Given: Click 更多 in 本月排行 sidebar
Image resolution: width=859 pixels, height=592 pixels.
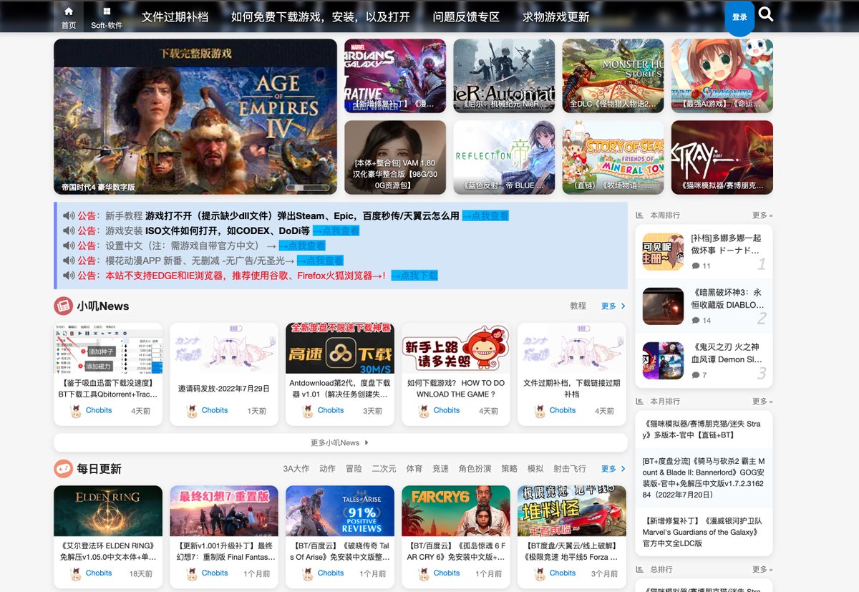Looking at the screenshot, I should (762, 401).
